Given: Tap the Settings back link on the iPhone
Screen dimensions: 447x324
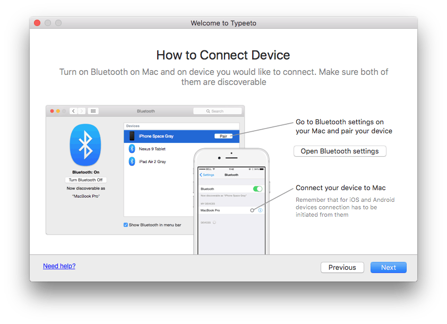Looking at the screenshot, I should tap(207, 175).
